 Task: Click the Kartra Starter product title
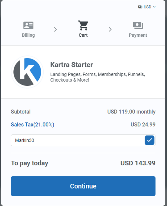[72, 65]
